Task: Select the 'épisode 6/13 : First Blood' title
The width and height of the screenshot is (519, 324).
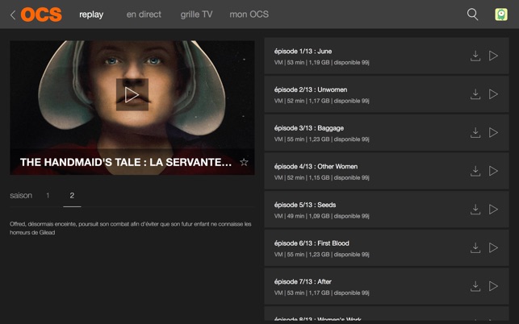Action: [x=312, y=243]
